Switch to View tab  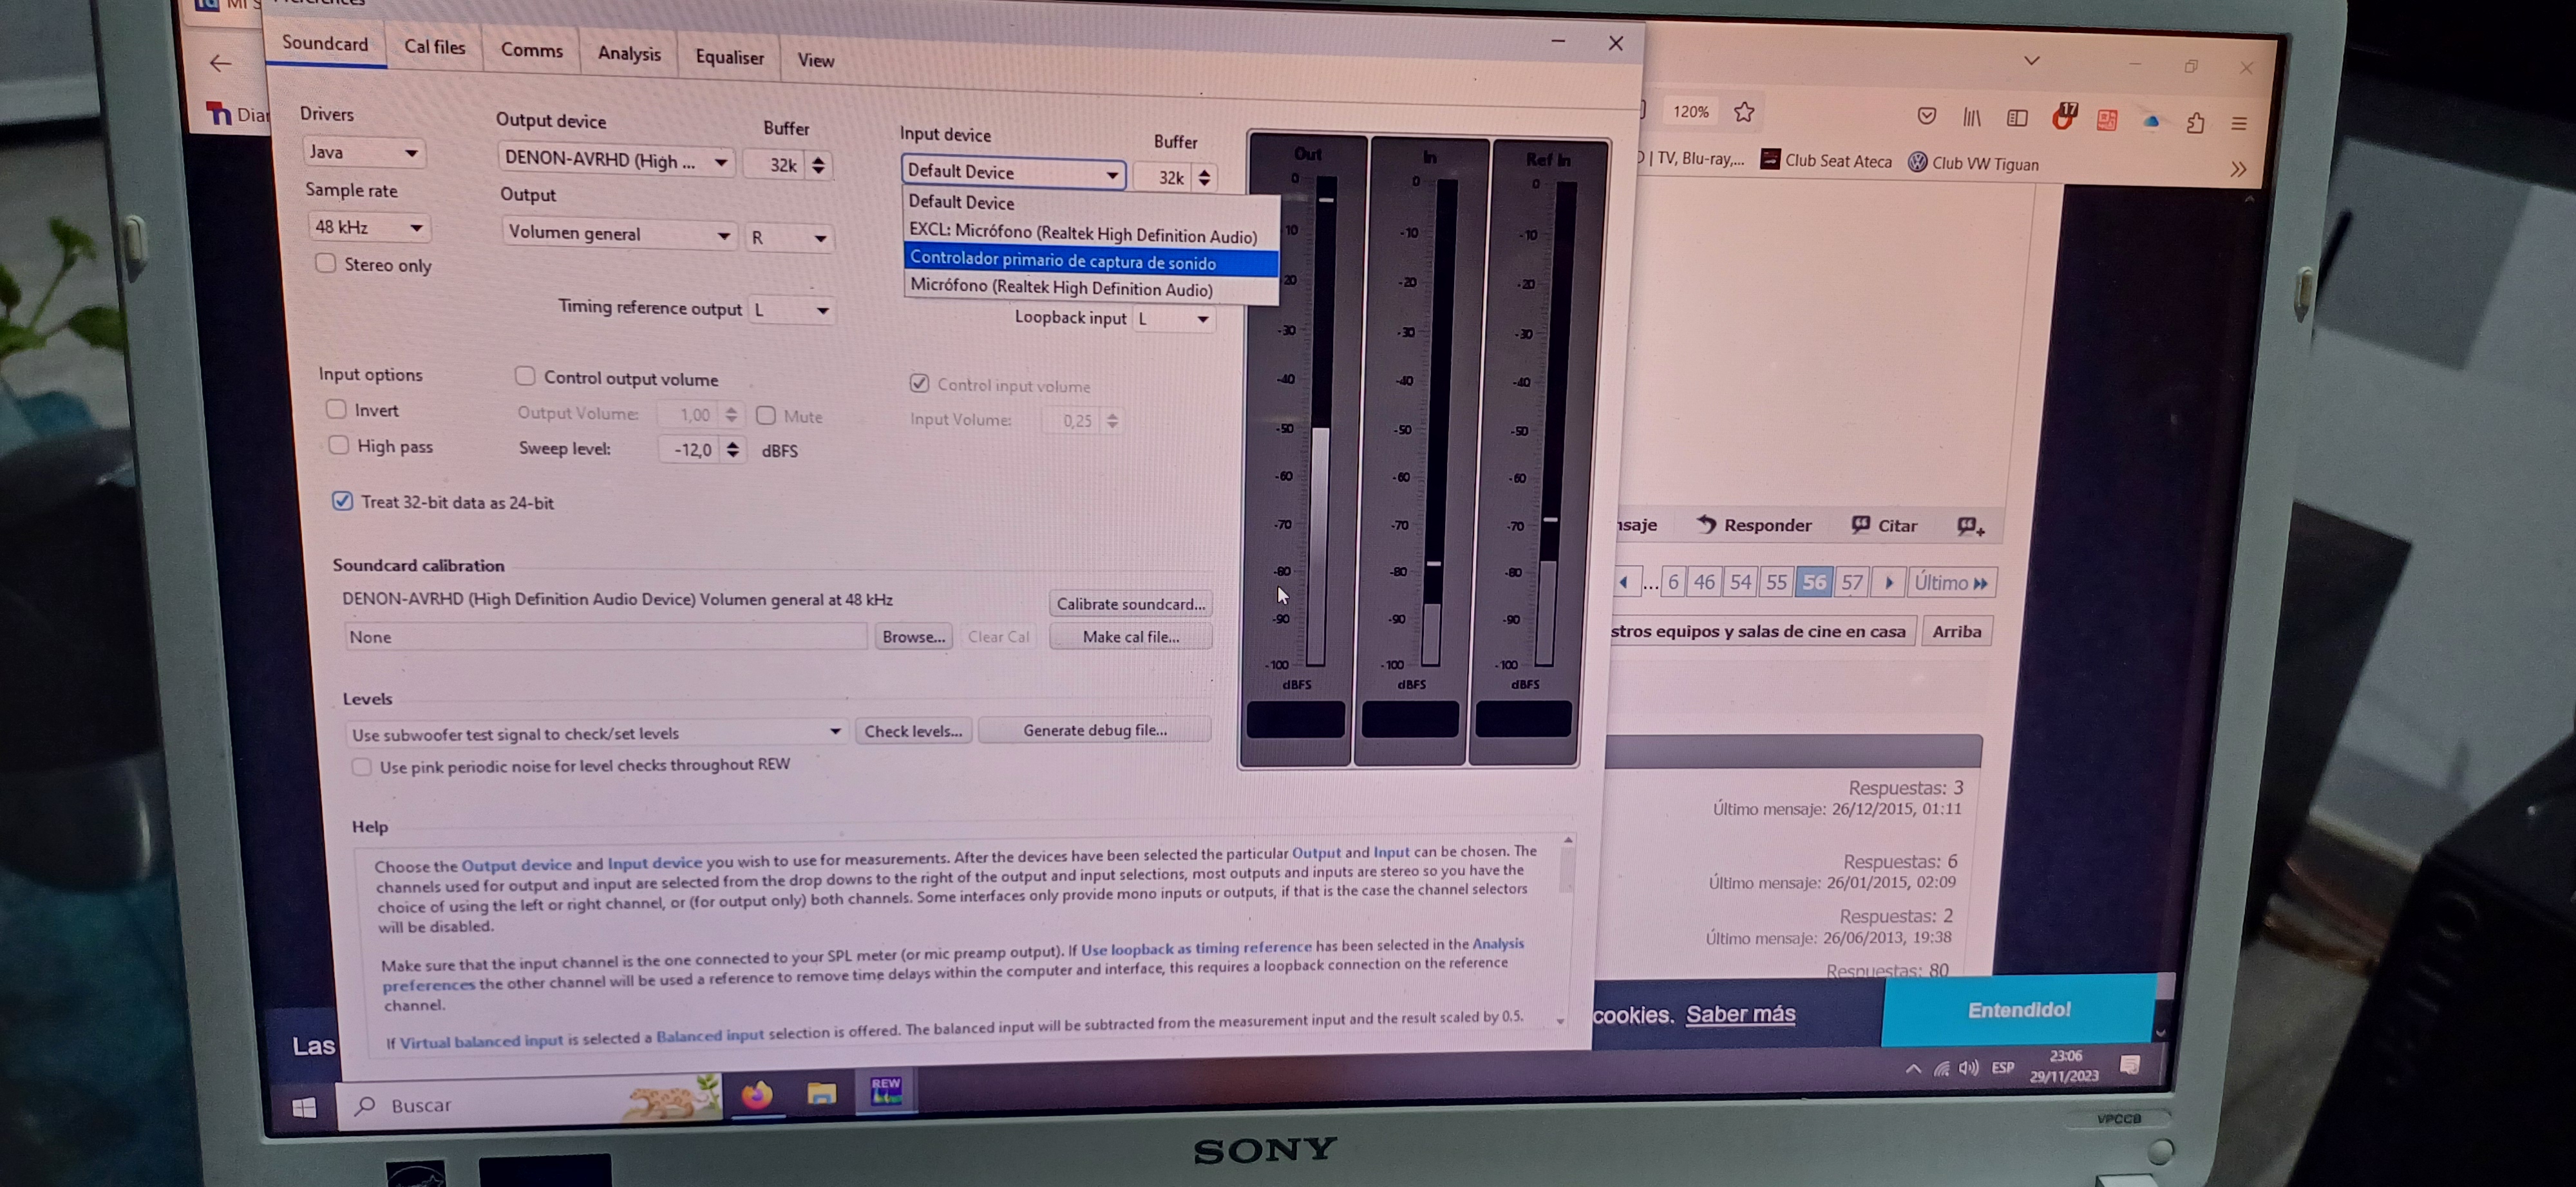(815, 60)
